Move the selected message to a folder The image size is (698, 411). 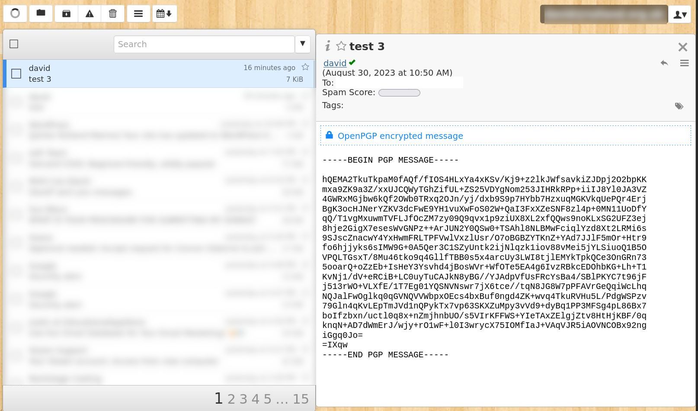tap(41, 13)
